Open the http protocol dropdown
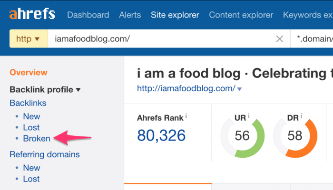 (x=29, y=39)
